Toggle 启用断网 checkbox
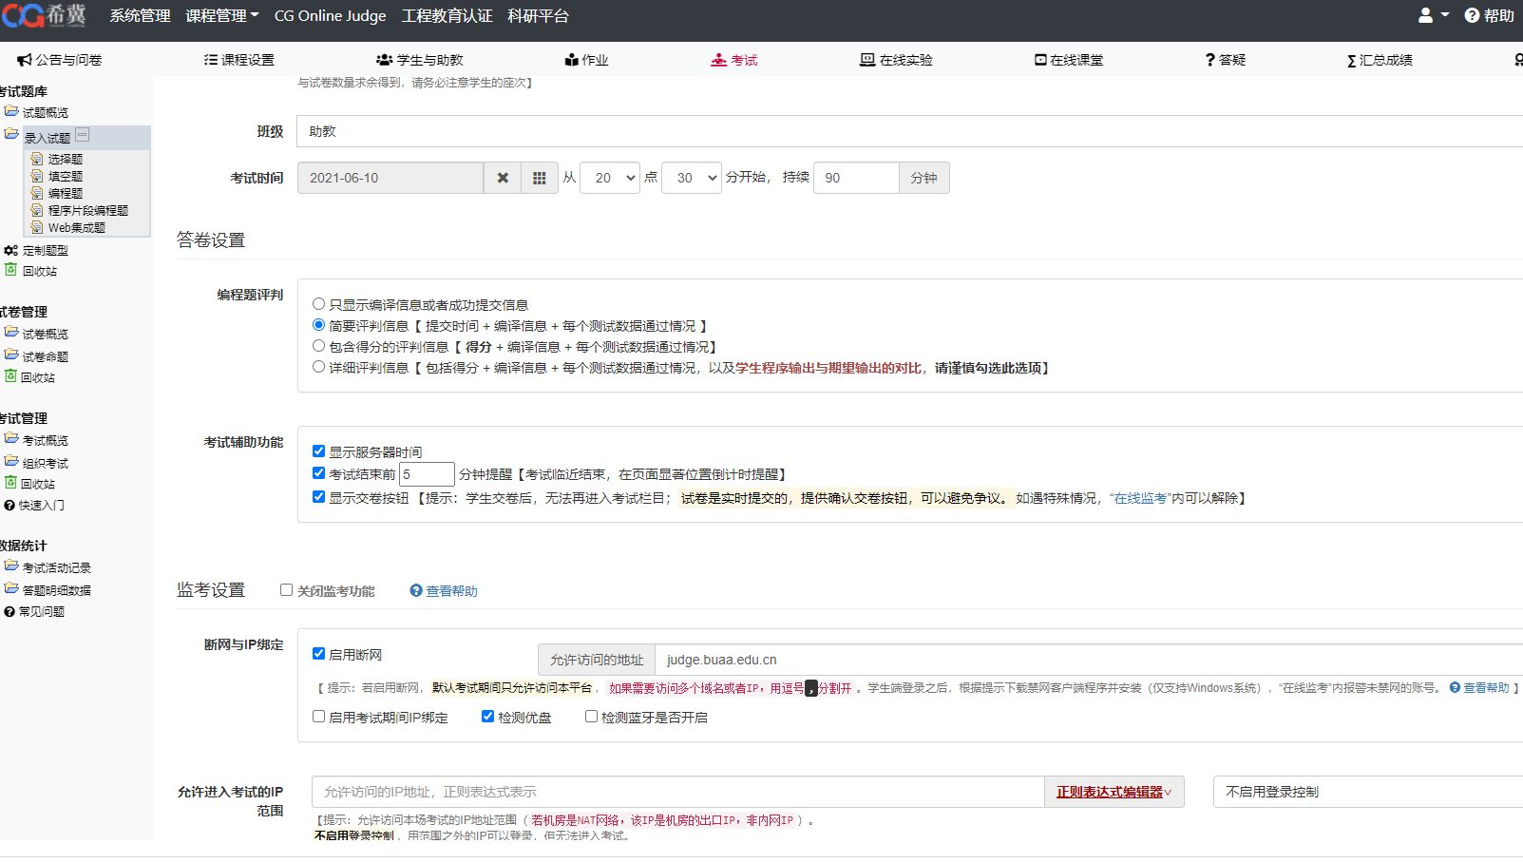 click(319, 654)
